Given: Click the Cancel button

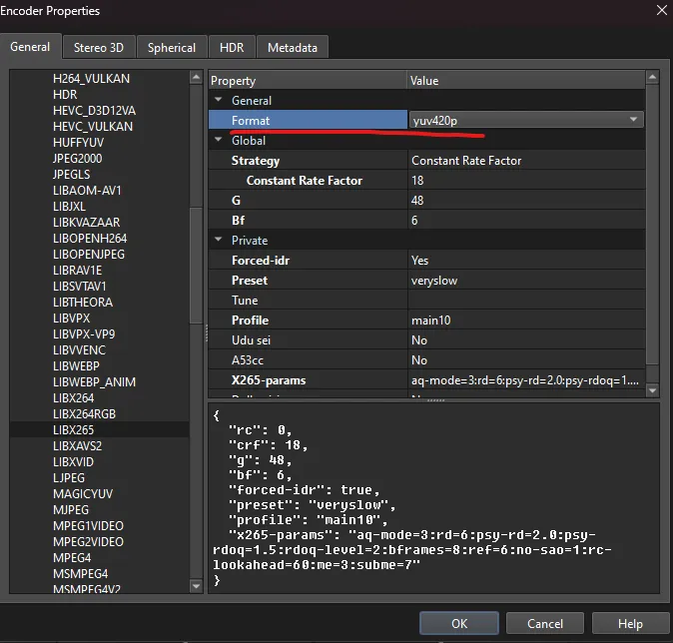Looking at the screenshot, I should click(545, 623).
